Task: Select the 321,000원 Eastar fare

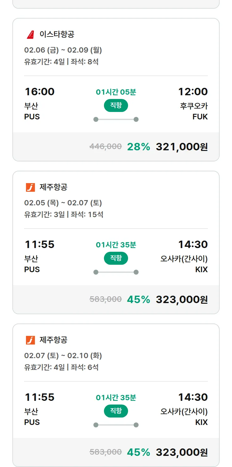Action: coord(182,147)
